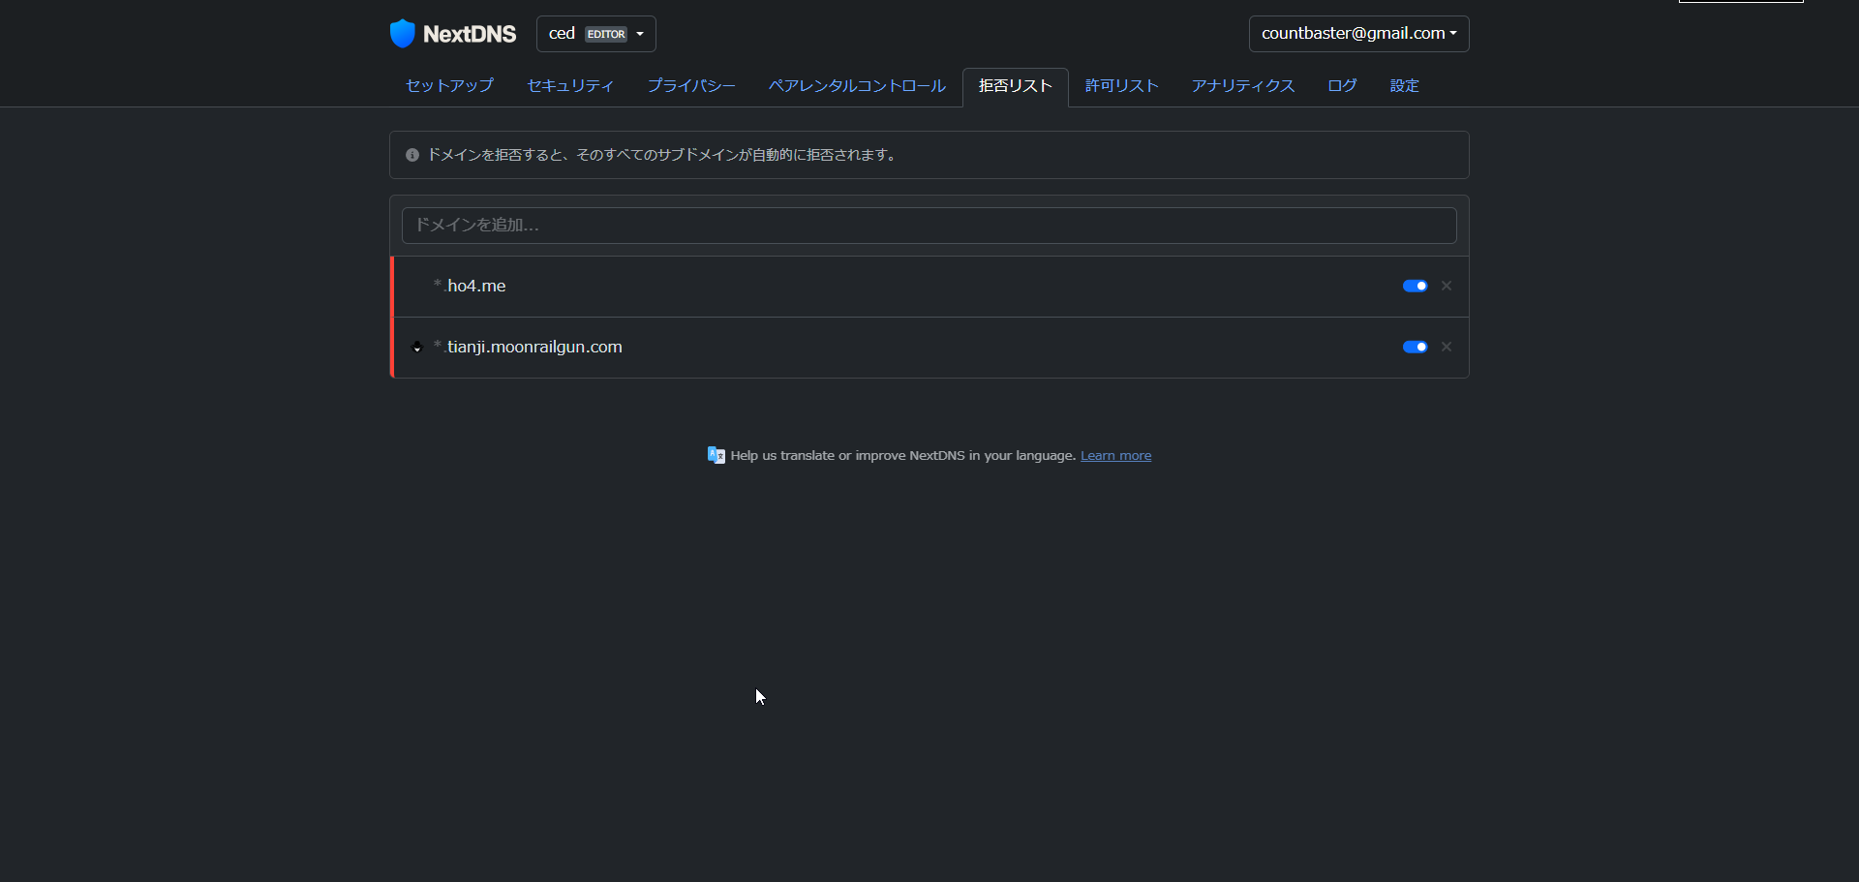1859x882 pixels.
Task: Open the セキュリティ tab
Action: [570, 86]
